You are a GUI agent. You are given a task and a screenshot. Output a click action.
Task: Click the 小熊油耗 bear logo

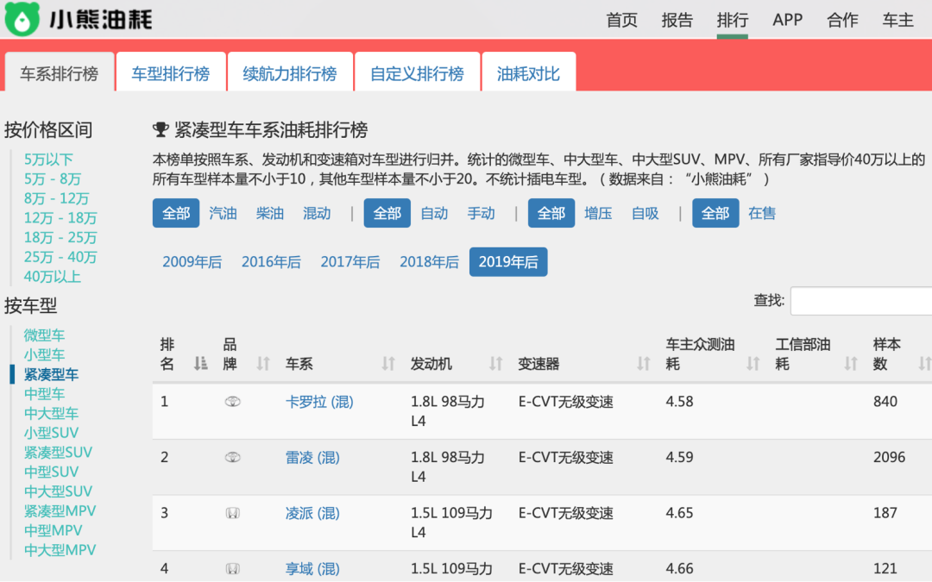coord(22,19)
